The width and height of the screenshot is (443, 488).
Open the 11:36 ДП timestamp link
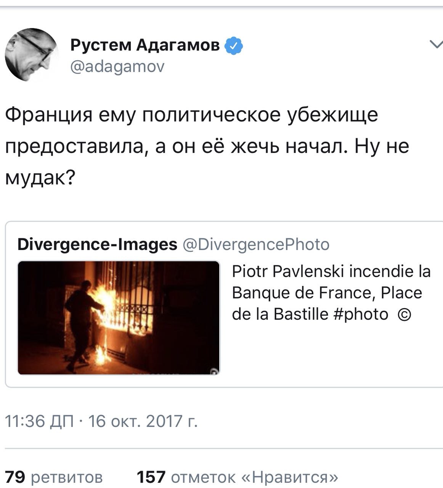tap(39, 422)
